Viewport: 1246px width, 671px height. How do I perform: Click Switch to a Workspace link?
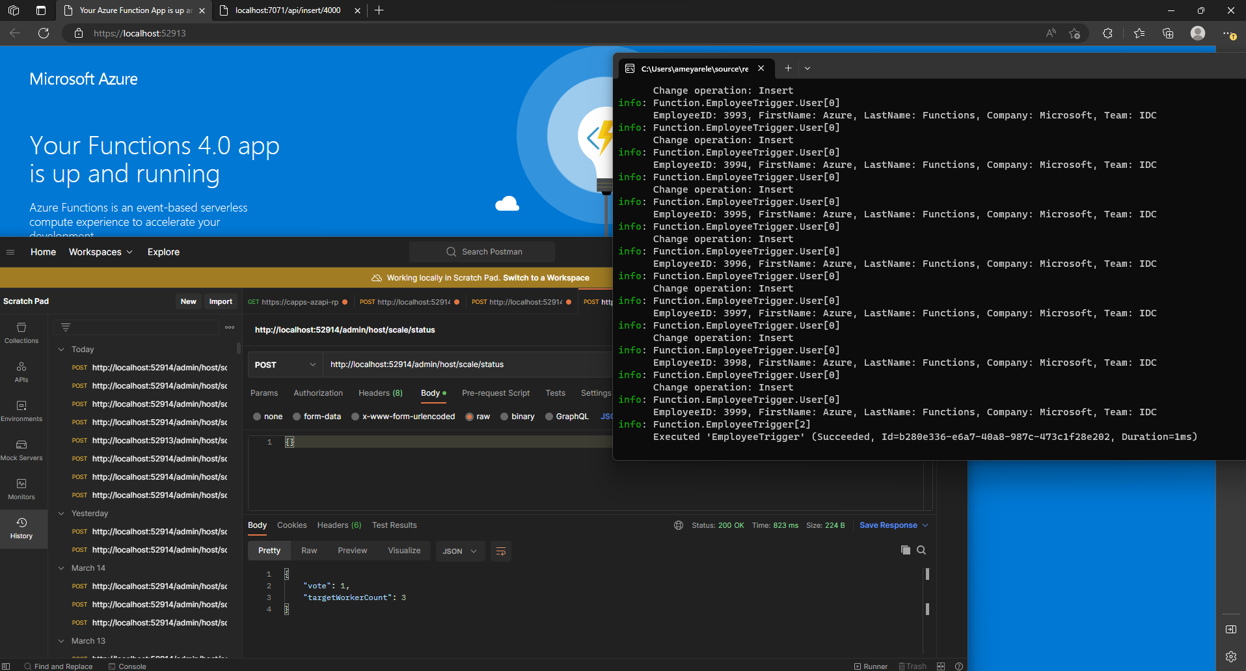click(546, 278)
